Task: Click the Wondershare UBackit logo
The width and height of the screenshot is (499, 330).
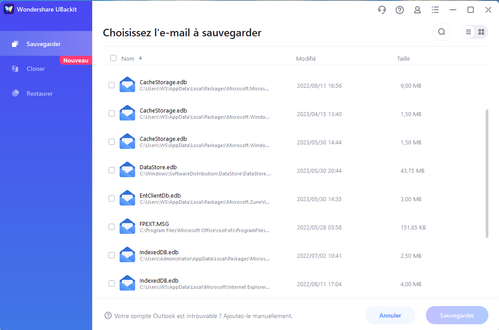Action: pos(8,9)
